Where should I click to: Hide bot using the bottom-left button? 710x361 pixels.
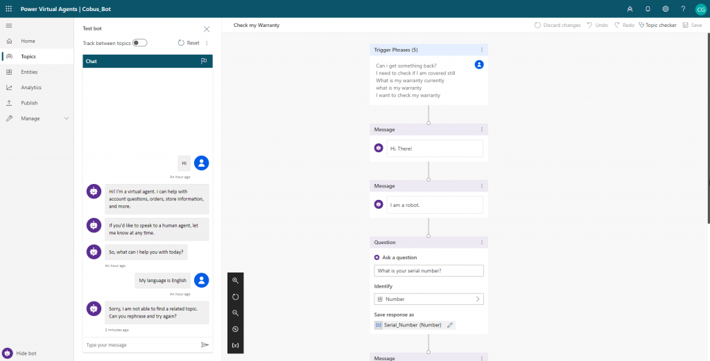[x=19, y=353]
